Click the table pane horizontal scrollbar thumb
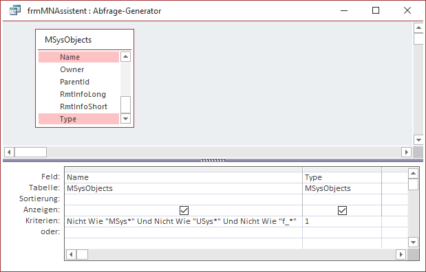 pyautogui.click(x=30, y=152)
